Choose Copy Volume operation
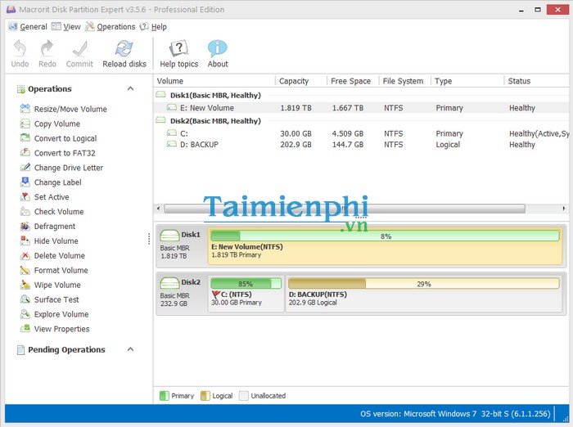 pos(57,124)
